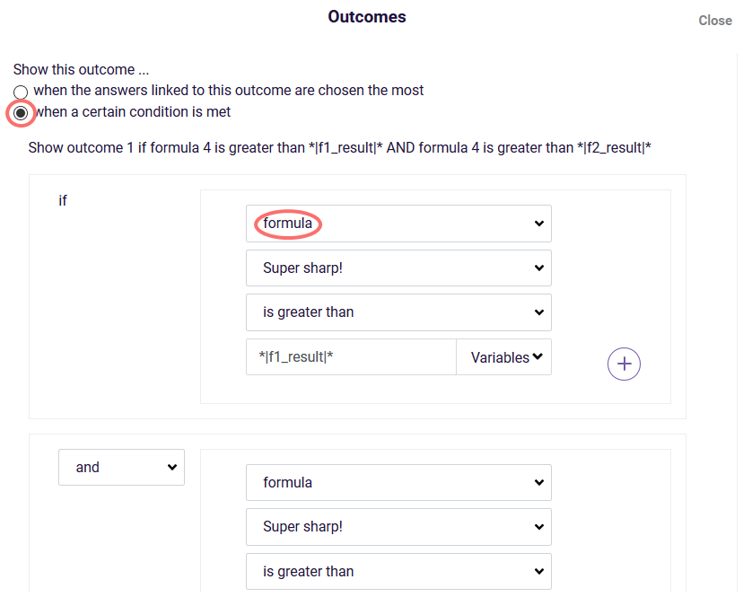Click the *|f1_result|* value field
The height and width of the screenshot is (597, 743).
(350, 356)
